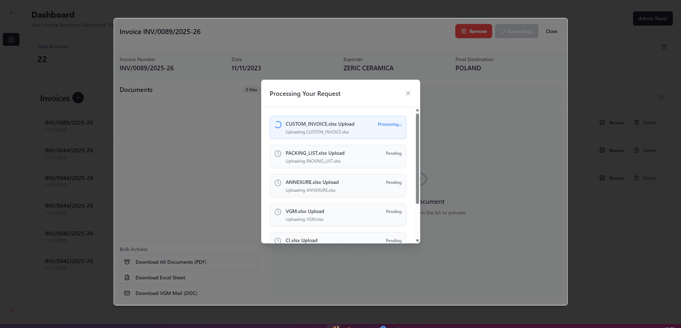Click the CUSTOM_INVOICE.xlsx processing spinner icon

point(278,125)
